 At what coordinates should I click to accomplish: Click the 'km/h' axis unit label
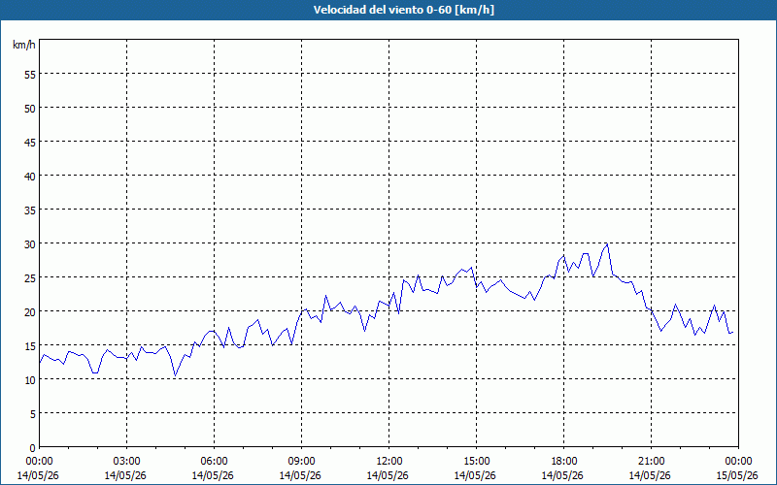24,45
